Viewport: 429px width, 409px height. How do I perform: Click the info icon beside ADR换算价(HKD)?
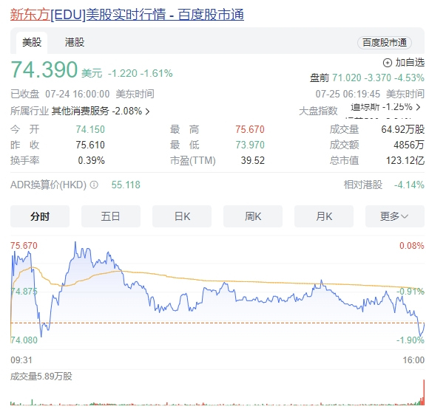[x=94, y=185]
